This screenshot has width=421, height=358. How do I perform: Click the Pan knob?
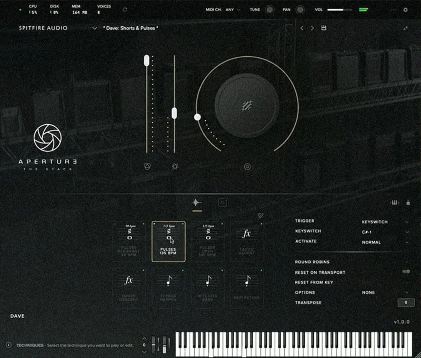point(300,10)
